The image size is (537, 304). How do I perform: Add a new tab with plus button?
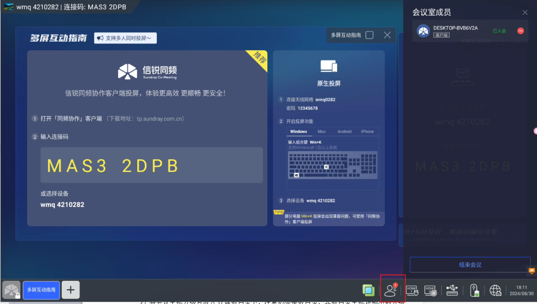(x=71, y=290)
